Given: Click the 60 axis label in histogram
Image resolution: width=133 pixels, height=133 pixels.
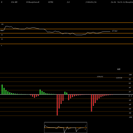Looking at the screenshot, I should point(130,83).
